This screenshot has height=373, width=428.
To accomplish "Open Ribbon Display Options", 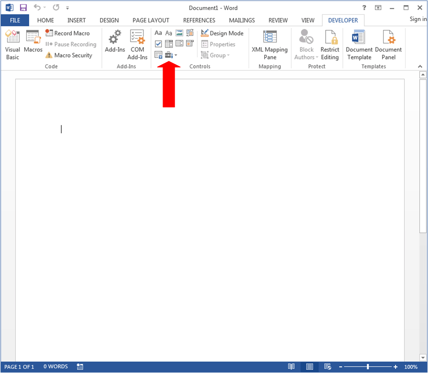I will [378, 8].
